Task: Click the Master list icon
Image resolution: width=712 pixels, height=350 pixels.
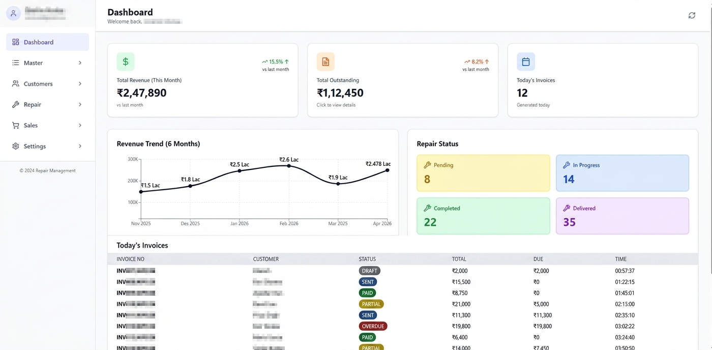Action: [x=16, y=63]
